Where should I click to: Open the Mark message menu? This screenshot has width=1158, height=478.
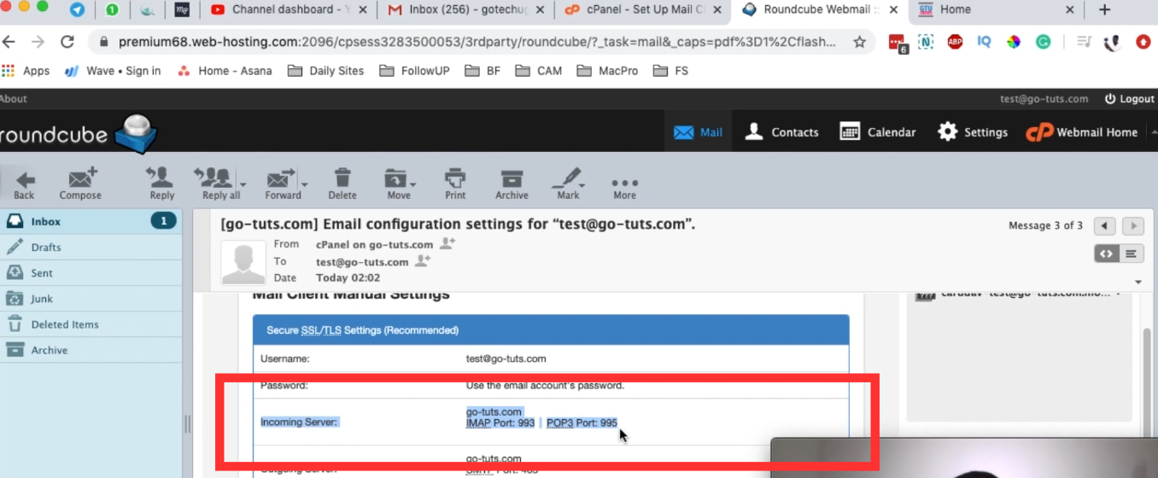(x=568, y=183)
